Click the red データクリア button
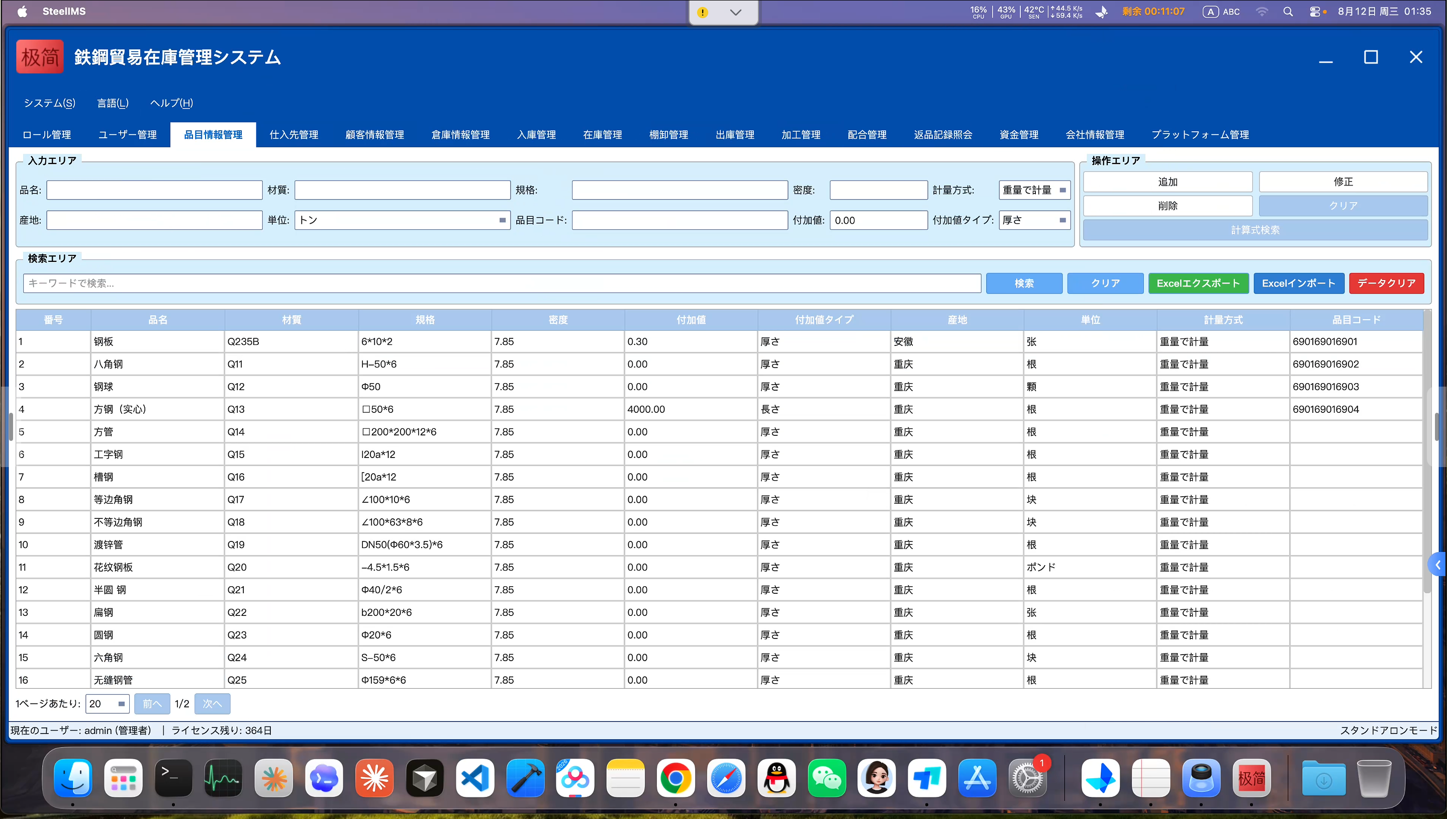Image resolution: width=1447 pixels, height=819 pixels. [x=1387, y=284]
